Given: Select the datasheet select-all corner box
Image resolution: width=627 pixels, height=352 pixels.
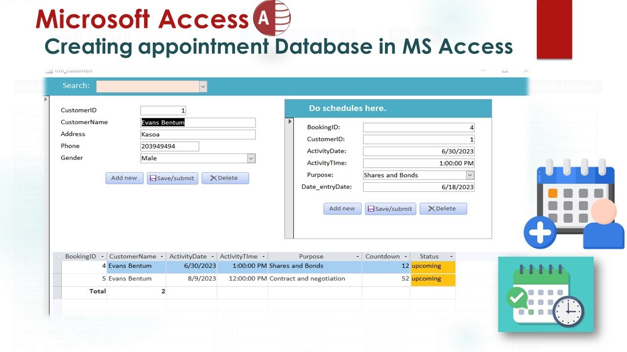Looking at the screenshot, I should (x=57, y=257).
